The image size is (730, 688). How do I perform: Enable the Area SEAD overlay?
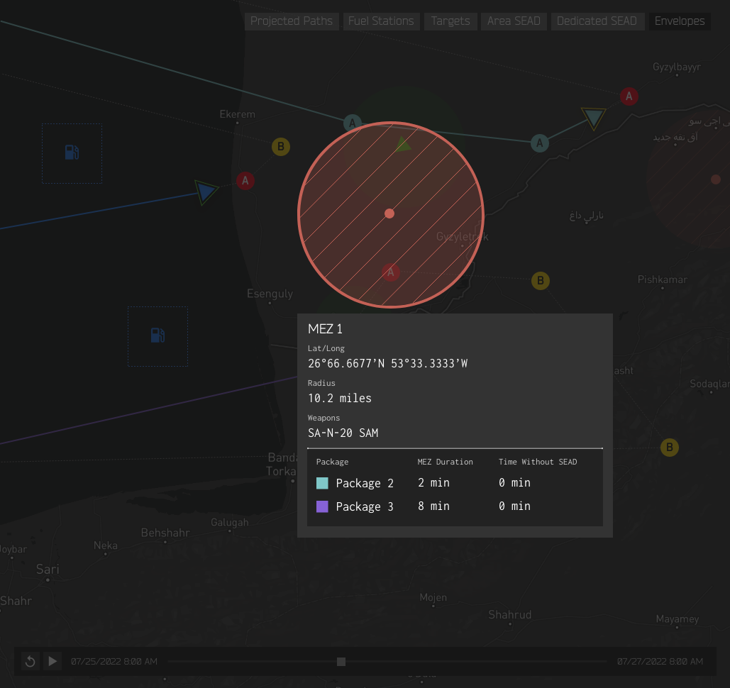[x=514, y=21]
